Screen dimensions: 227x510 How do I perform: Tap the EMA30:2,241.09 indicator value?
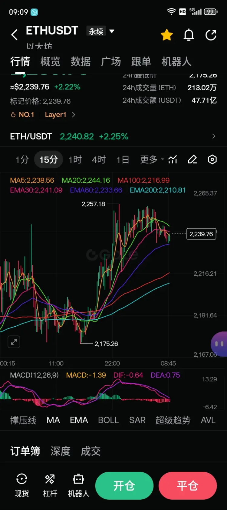coord(36,190)
